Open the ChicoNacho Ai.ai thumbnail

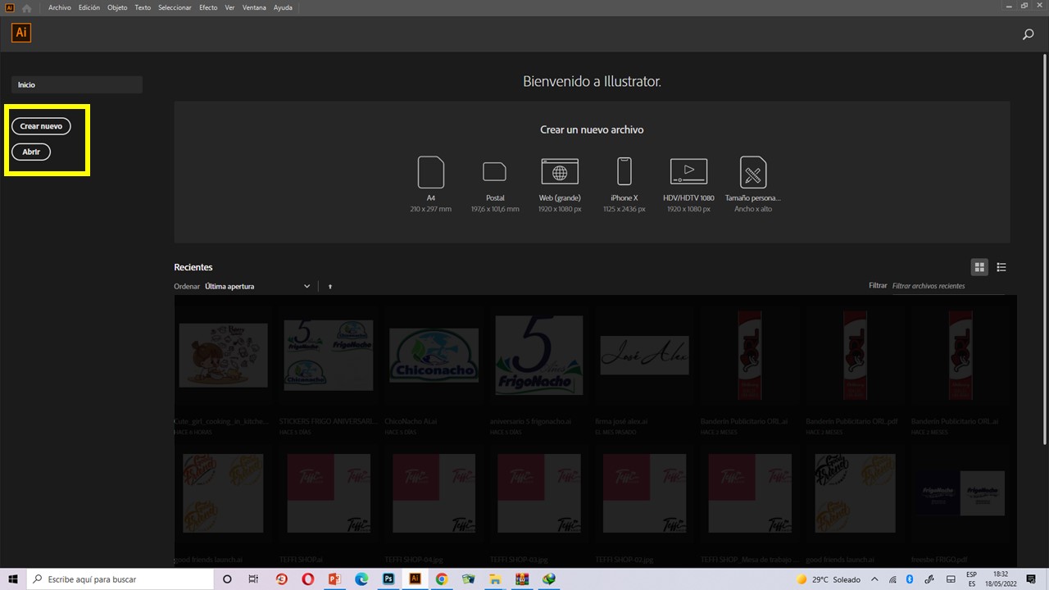pos(434,355)
